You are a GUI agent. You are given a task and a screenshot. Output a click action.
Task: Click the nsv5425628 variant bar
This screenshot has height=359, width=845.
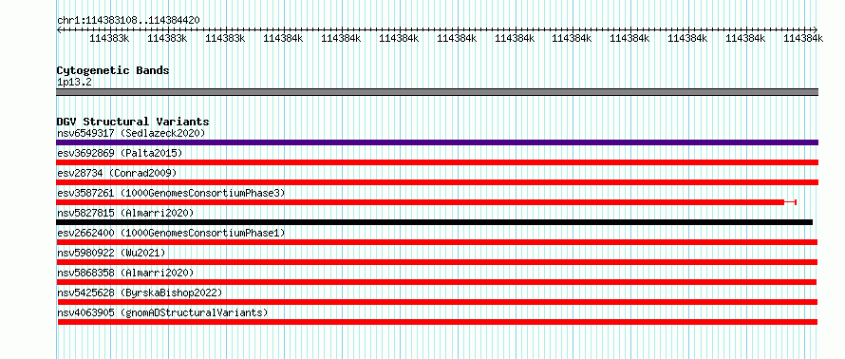click(x=437, y=302)
